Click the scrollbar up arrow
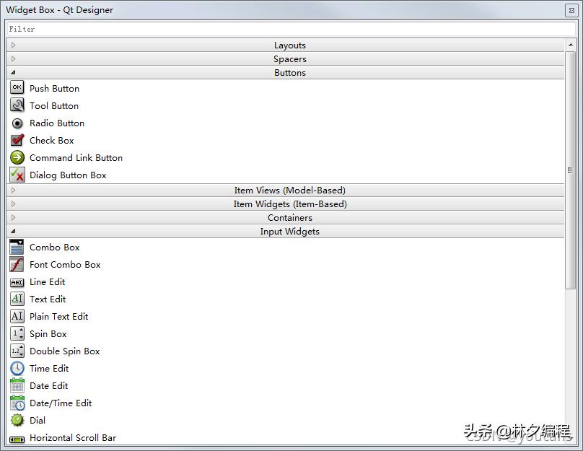 click(570, 45)
